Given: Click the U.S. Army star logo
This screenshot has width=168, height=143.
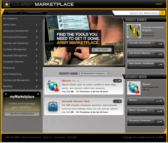Looking at the screenshot, I should click(x=6, y=4).
